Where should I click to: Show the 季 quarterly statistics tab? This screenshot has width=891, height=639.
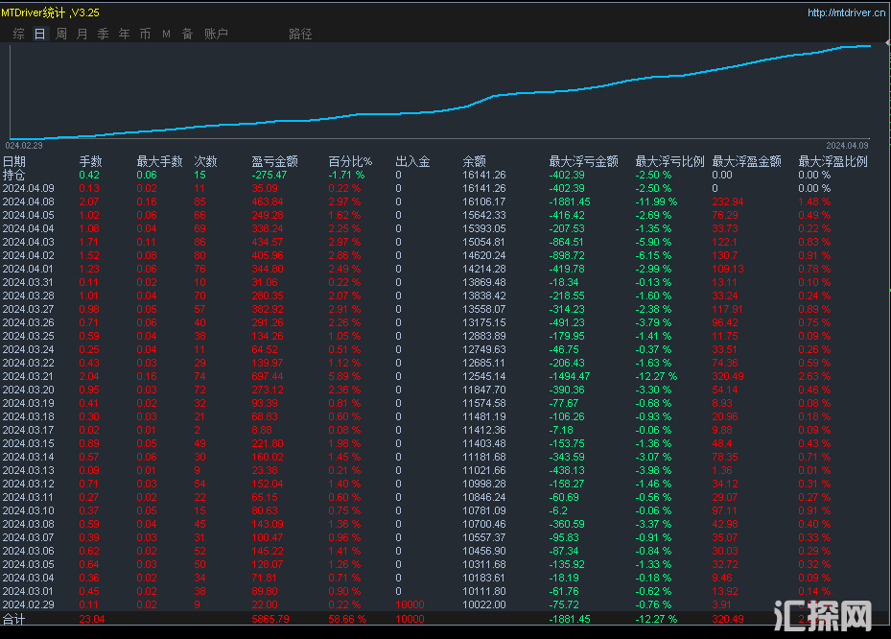(103, 34)
